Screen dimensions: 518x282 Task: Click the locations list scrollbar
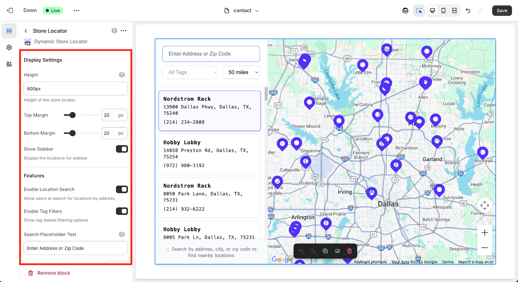(266, 94)
